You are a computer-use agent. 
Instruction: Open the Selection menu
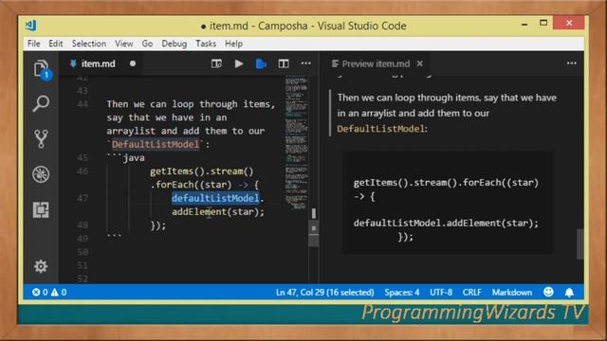coord(89,44)
